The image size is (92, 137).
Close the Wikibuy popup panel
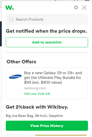click(x=84, y=8)
